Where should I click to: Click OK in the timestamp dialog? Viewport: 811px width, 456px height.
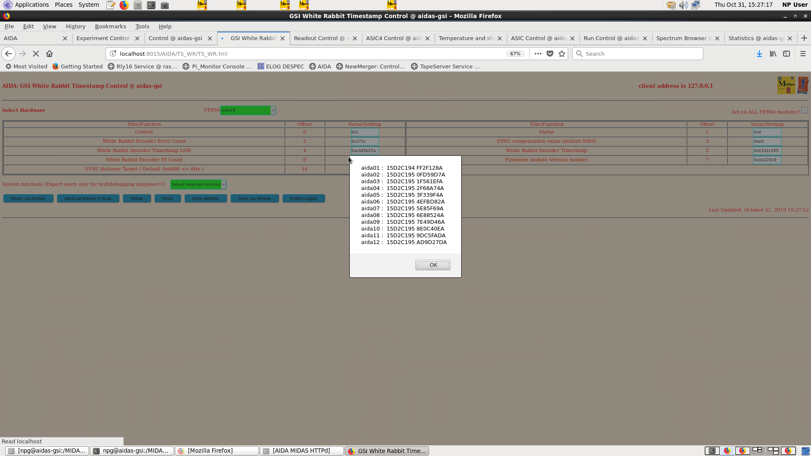click(433, 265)
